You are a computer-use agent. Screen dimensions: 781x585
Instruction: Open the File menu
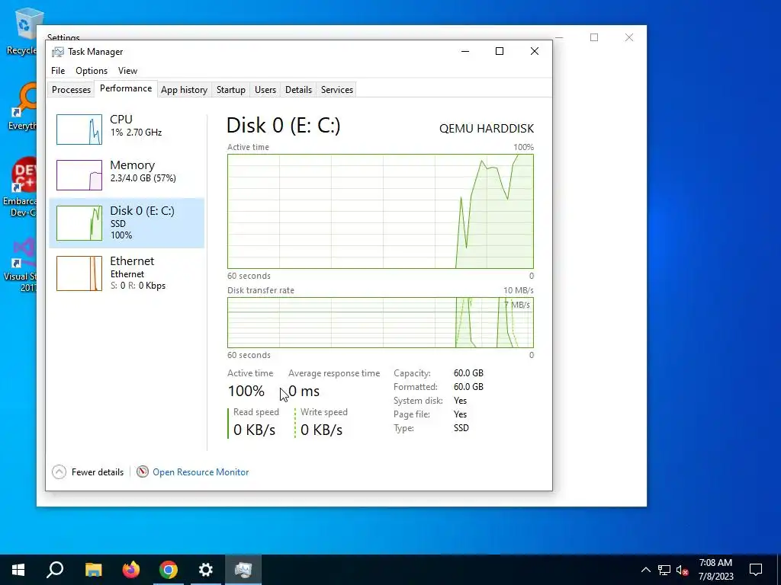click(58, 71)
